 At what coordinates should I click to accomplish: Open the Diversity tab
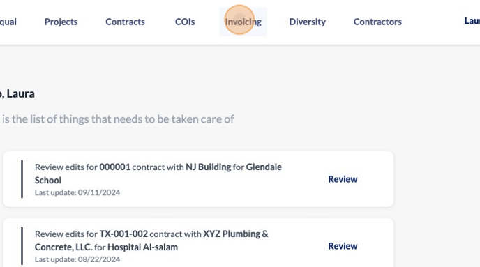coord(308,22)
